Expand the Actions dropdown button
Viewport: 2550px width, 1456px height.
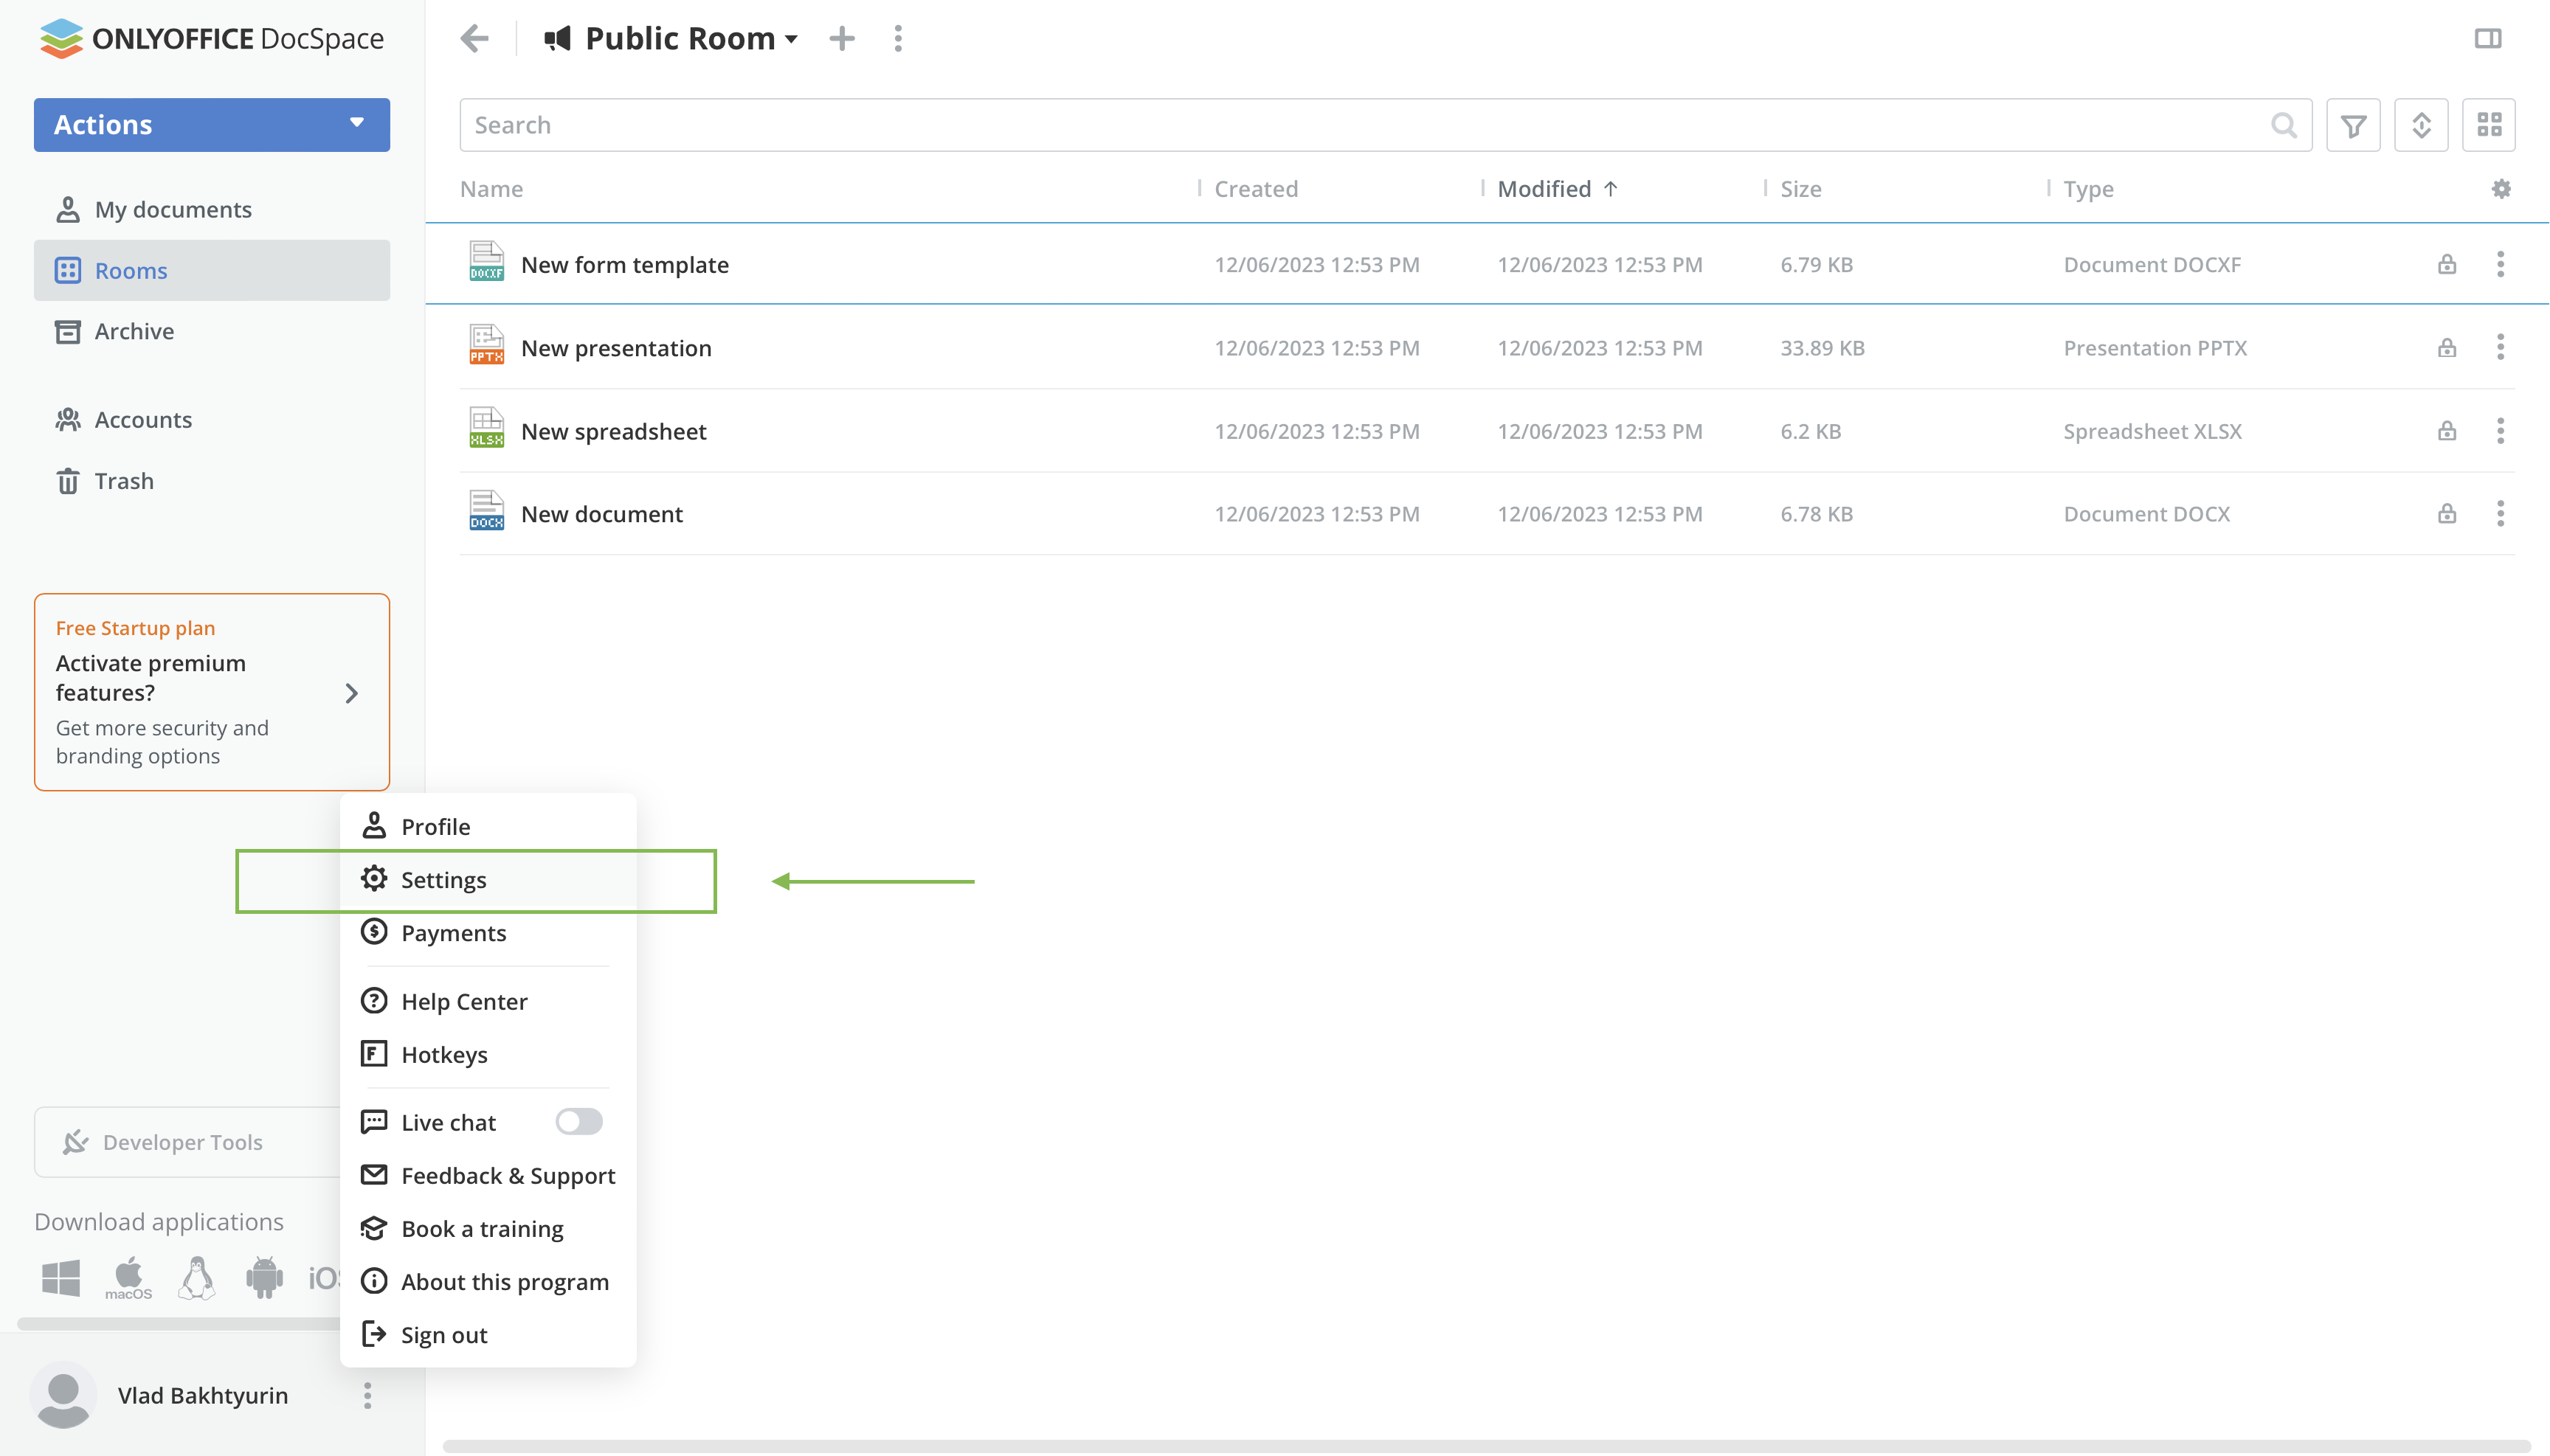(x=211, y=125)
